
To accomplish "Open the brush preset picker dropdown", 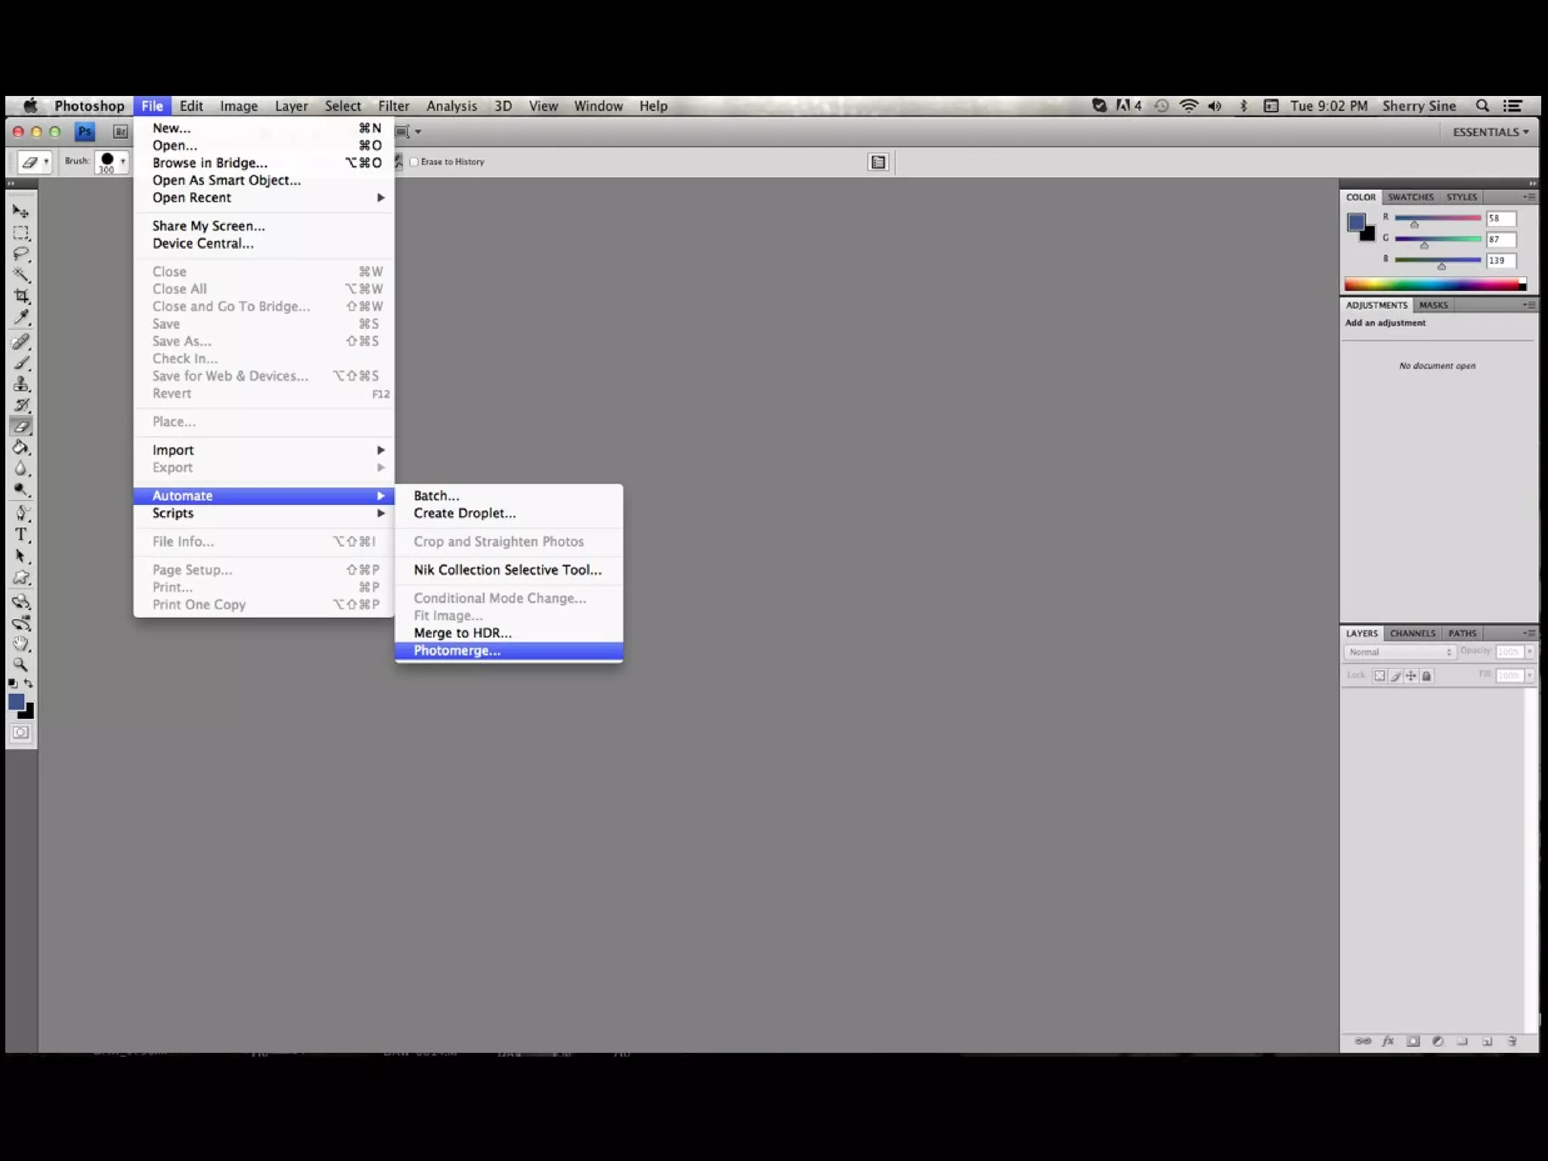I will [122, 161].
